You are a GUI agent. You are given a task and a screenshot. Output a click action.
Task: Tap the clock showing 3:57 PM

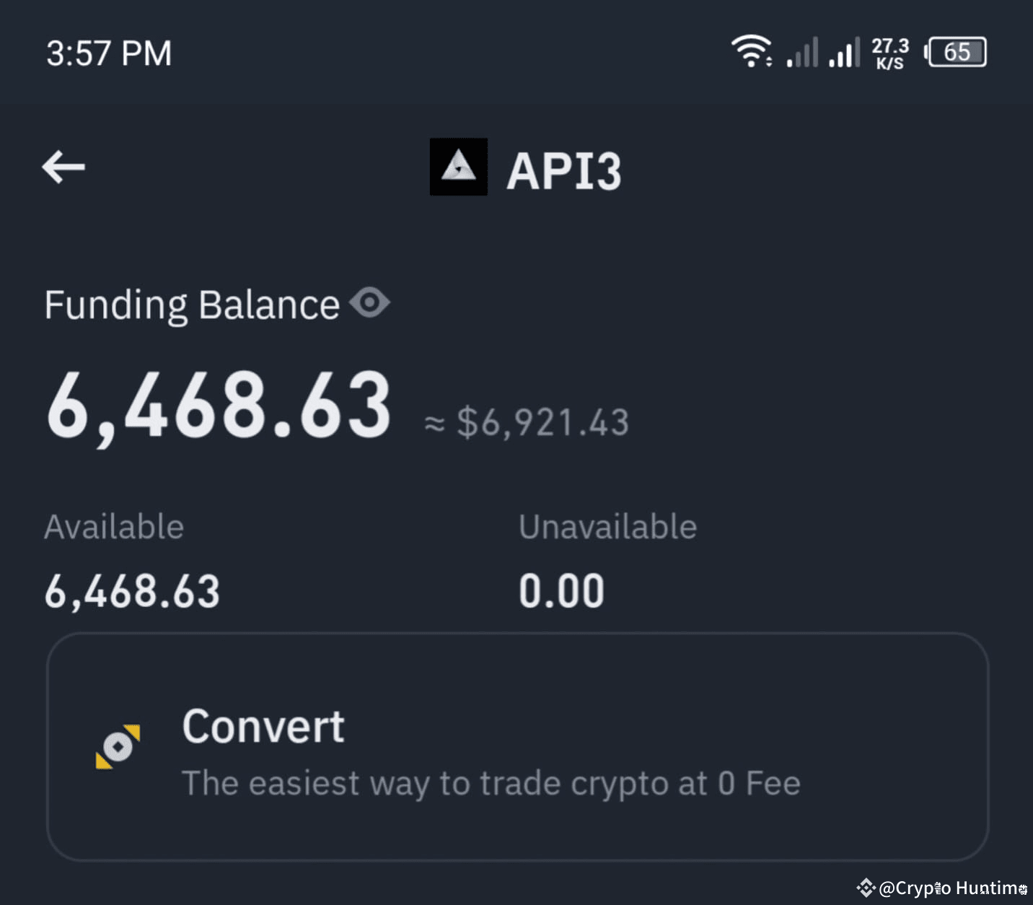coord(108,51)
